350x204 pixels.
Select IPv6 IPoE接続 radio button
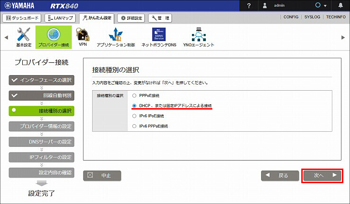(x=134, y=116)
